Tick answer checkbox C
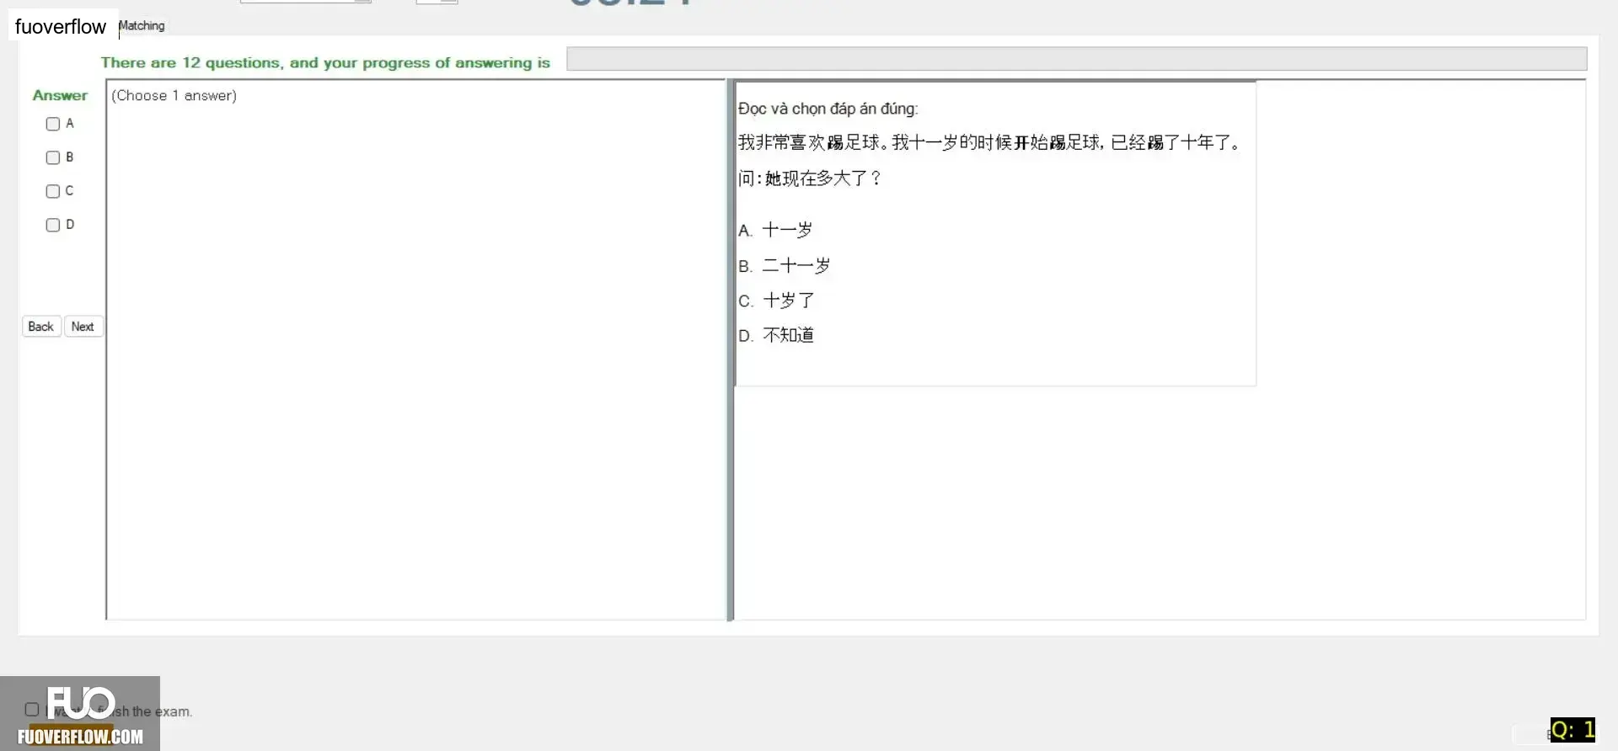1618x751 pixels. coord(53,191)
